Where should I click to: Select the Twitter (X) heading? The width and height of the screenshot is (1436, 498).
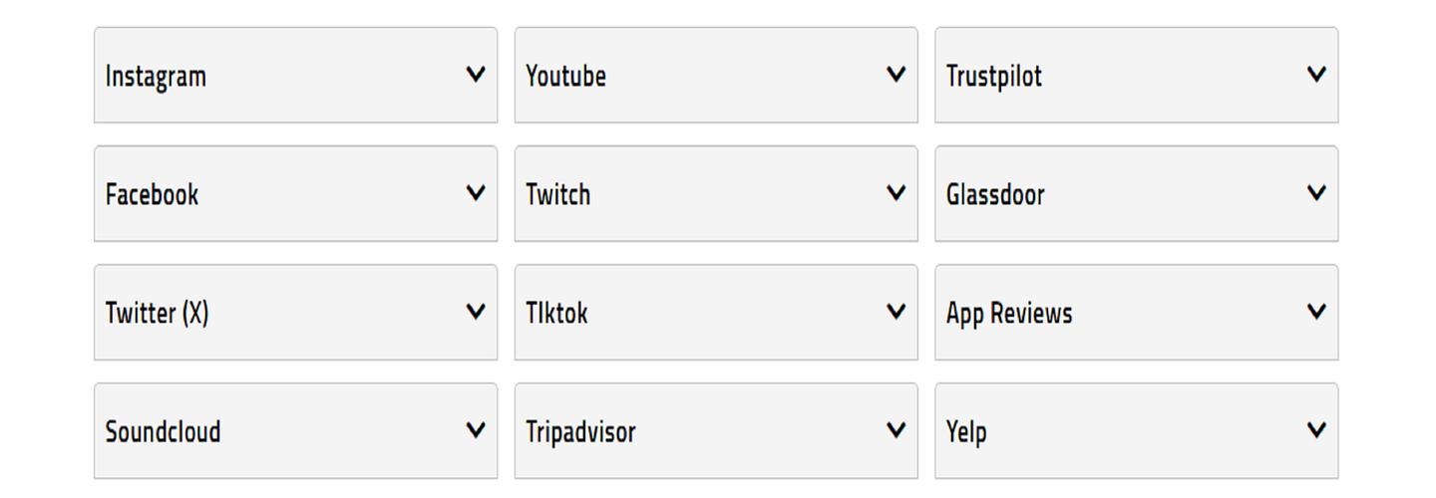[157, 314]
